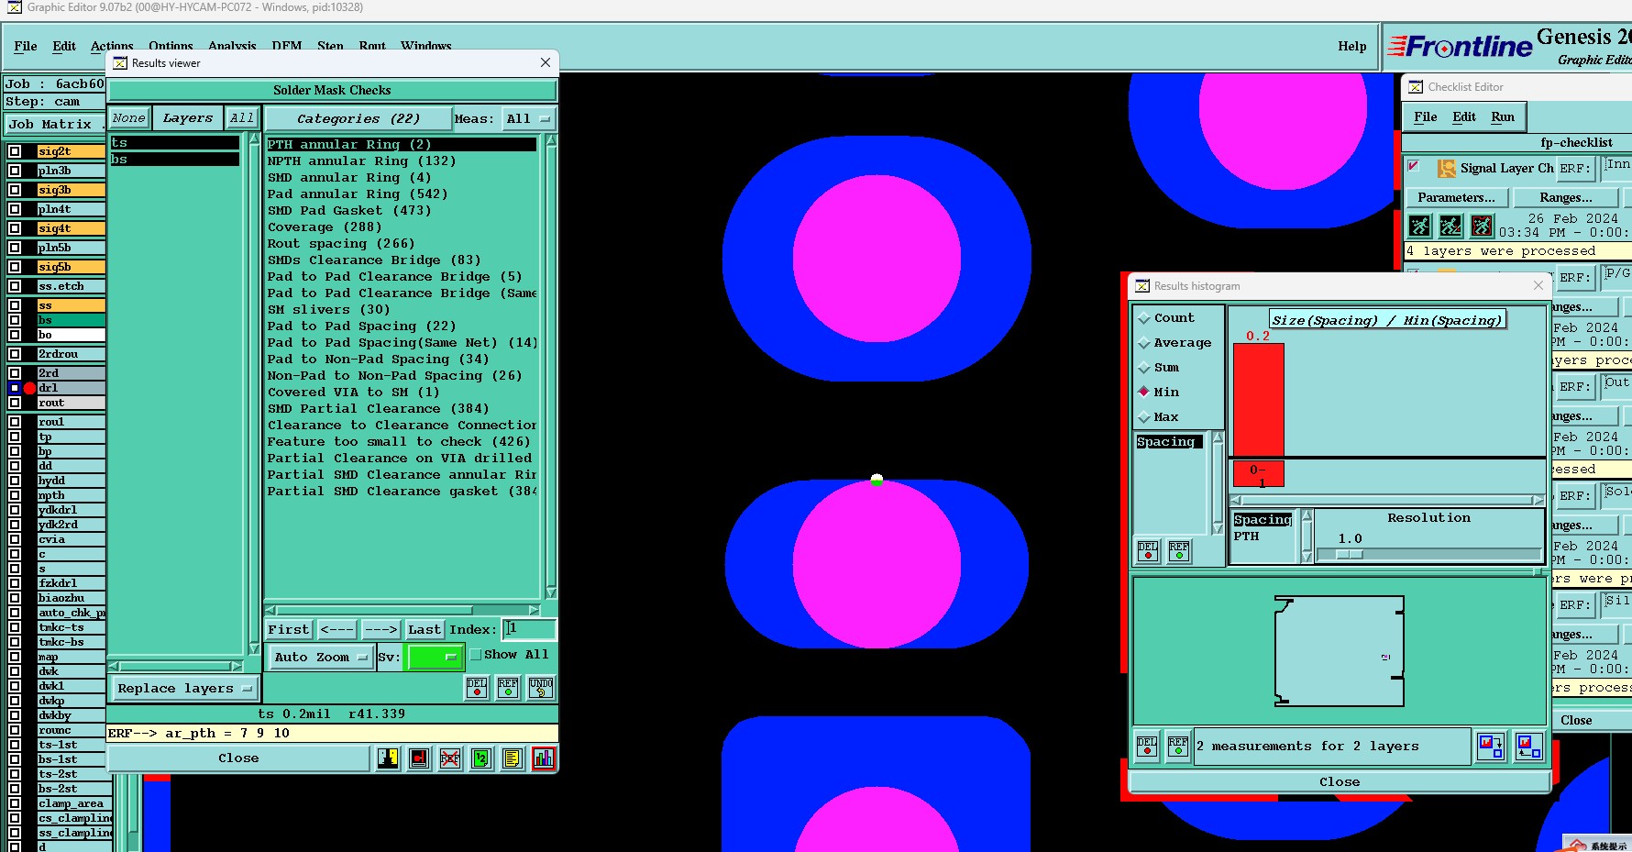This screenshot has width=1632, height=852.
Task: Open the Edit menu in Checklist Editor
Action: (x=1464, y=116)
